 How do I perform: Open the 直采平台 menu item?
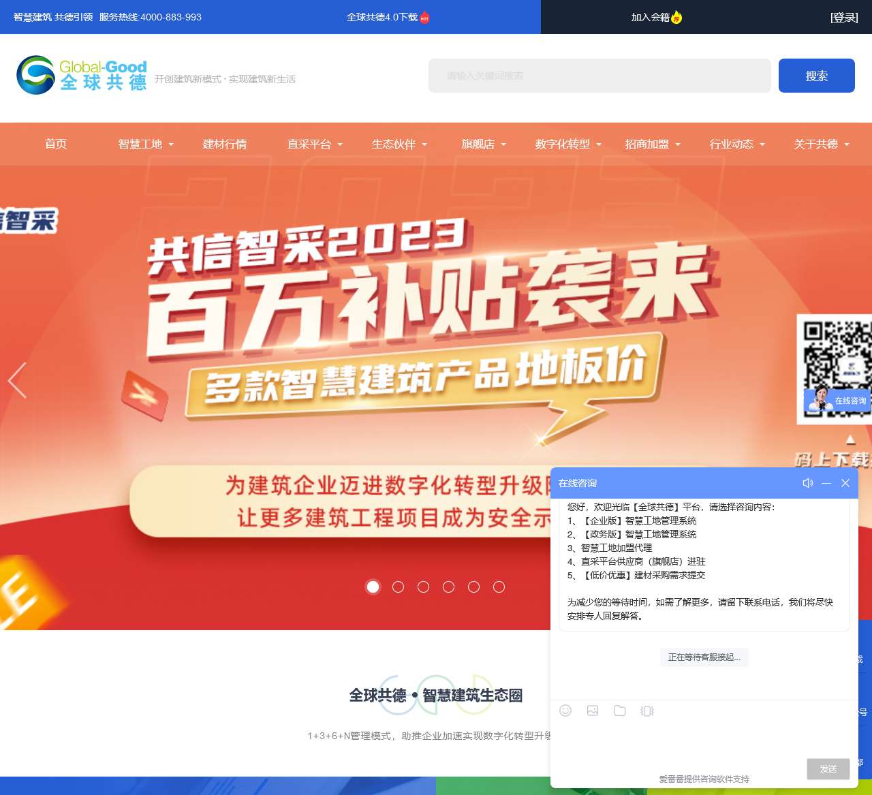click(309, 144)
